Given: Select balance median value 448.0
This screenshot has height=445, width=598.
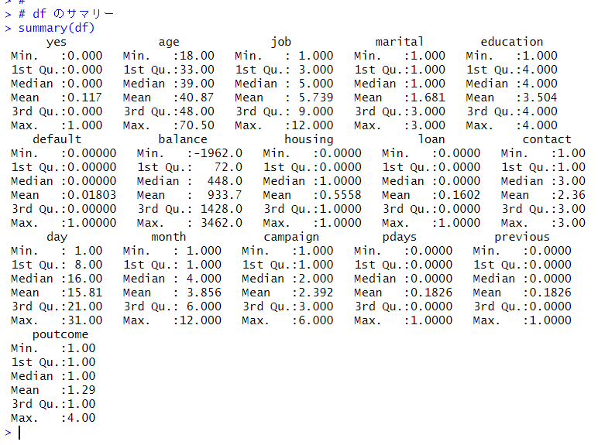Looking at the screenshot, I should 225,181.
